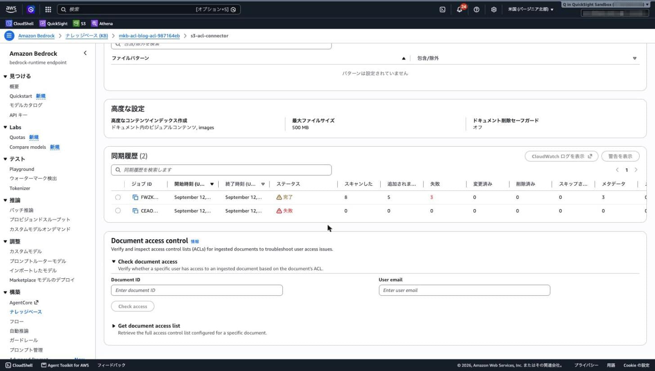Screen dimensions: 655x371
Task: Click the 失敗 status of CEAO job
Action: coord(285,210)
